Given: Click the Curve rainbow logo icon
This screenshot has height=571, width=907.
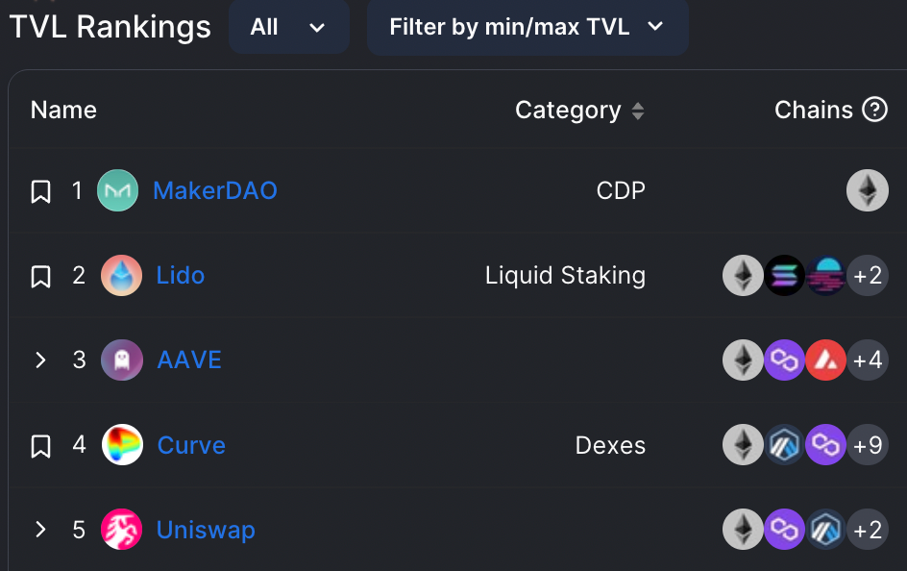Looking at the screenshot, I should 122,445.
